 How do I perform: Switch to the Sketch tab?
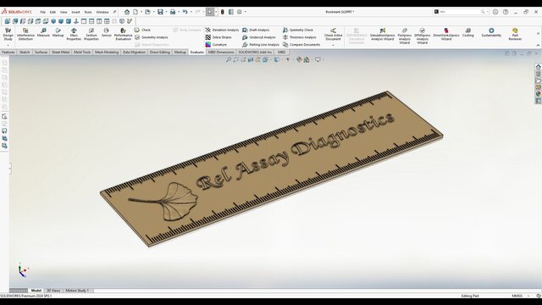25,53
